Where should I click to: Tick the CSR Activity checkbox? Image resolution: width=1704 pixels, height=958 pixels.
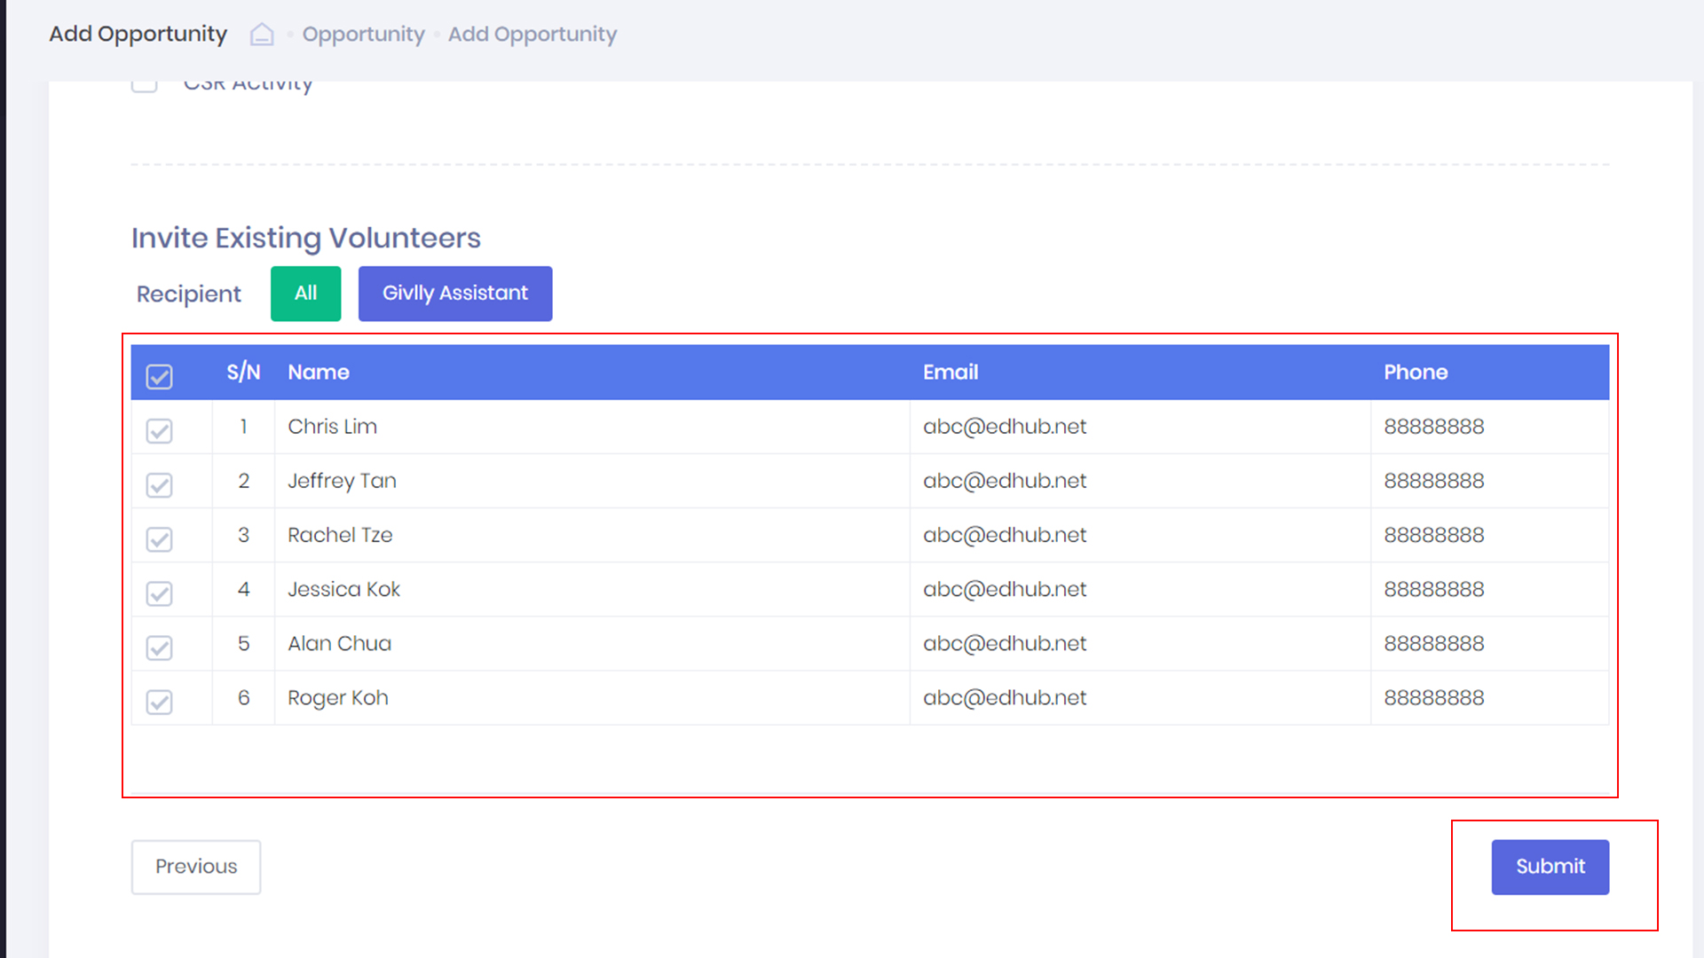(x=145, y=85)
